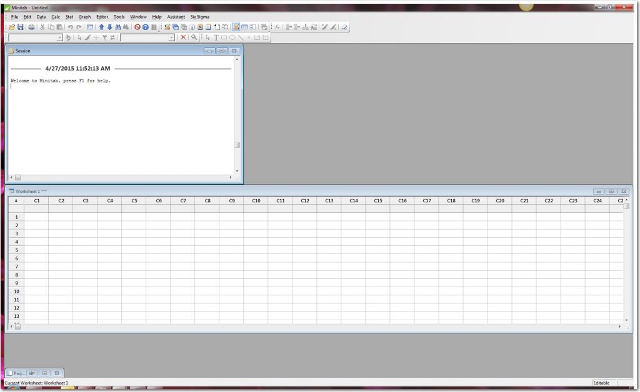Image resolution: width=640 pixels, height=392 pixels.
Task: Copy the selected content
Action: [x=50, y=27]
